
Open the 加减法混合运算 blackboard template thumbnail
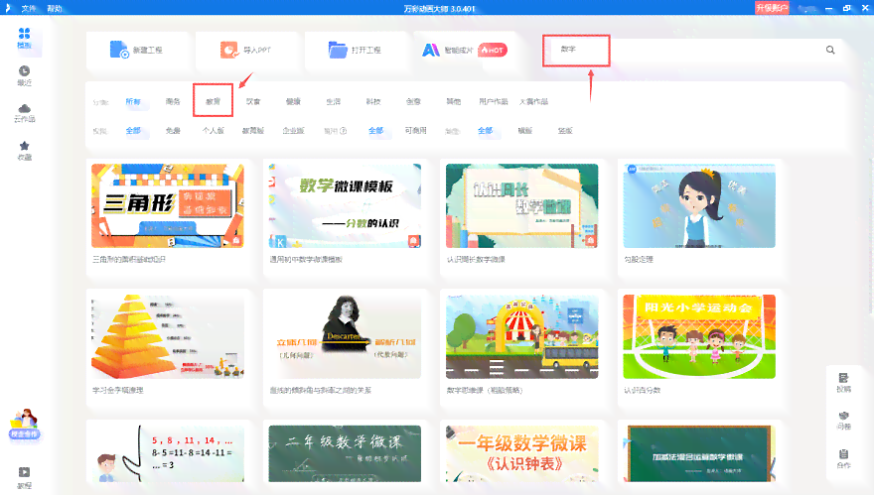coord(699,453)
